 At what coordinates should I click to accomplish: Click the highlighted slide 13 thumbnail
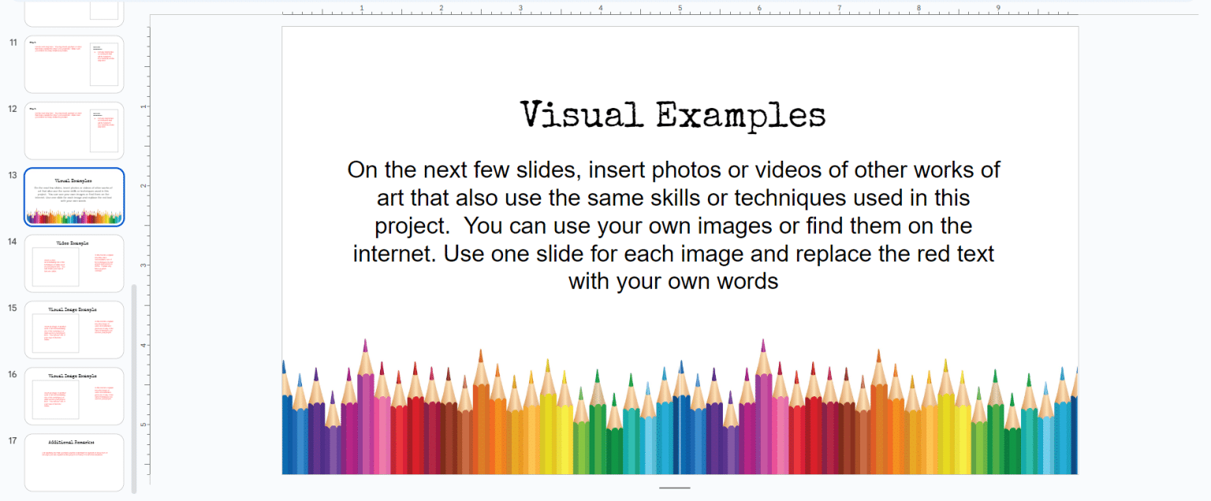74,197
